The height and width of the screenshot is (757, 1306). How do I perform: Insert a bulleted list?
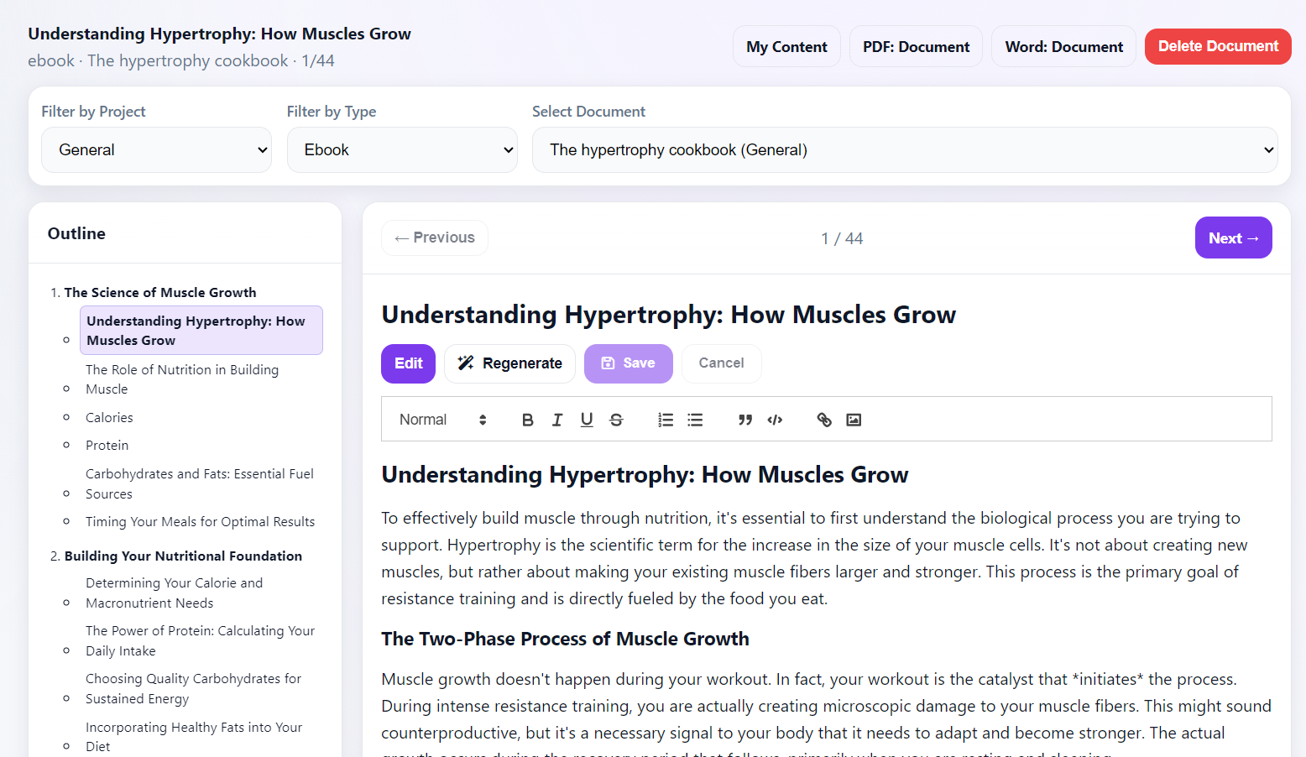click(x=695, y=420)
